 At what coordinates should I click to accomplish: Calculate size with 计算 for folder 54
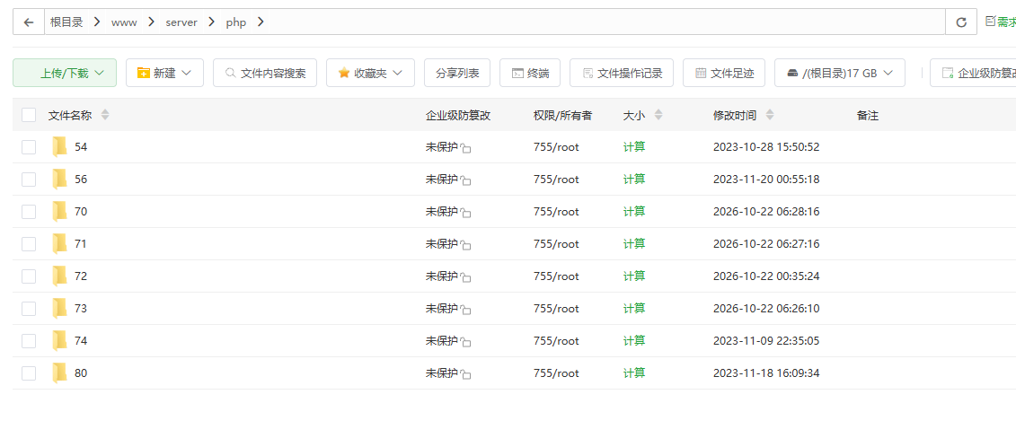pyautogui.click(x=634, y=147)
